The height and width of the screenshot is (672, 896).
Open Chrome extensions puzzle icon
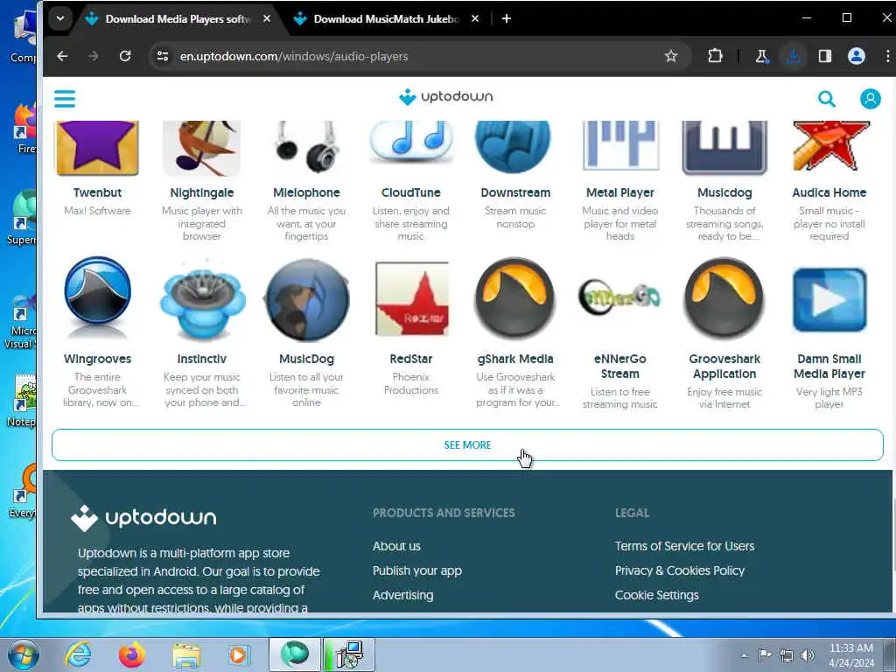[x=715, y=56]
